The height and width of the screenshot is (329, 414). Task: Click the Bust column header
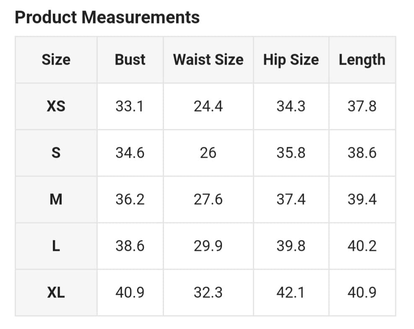130,60
